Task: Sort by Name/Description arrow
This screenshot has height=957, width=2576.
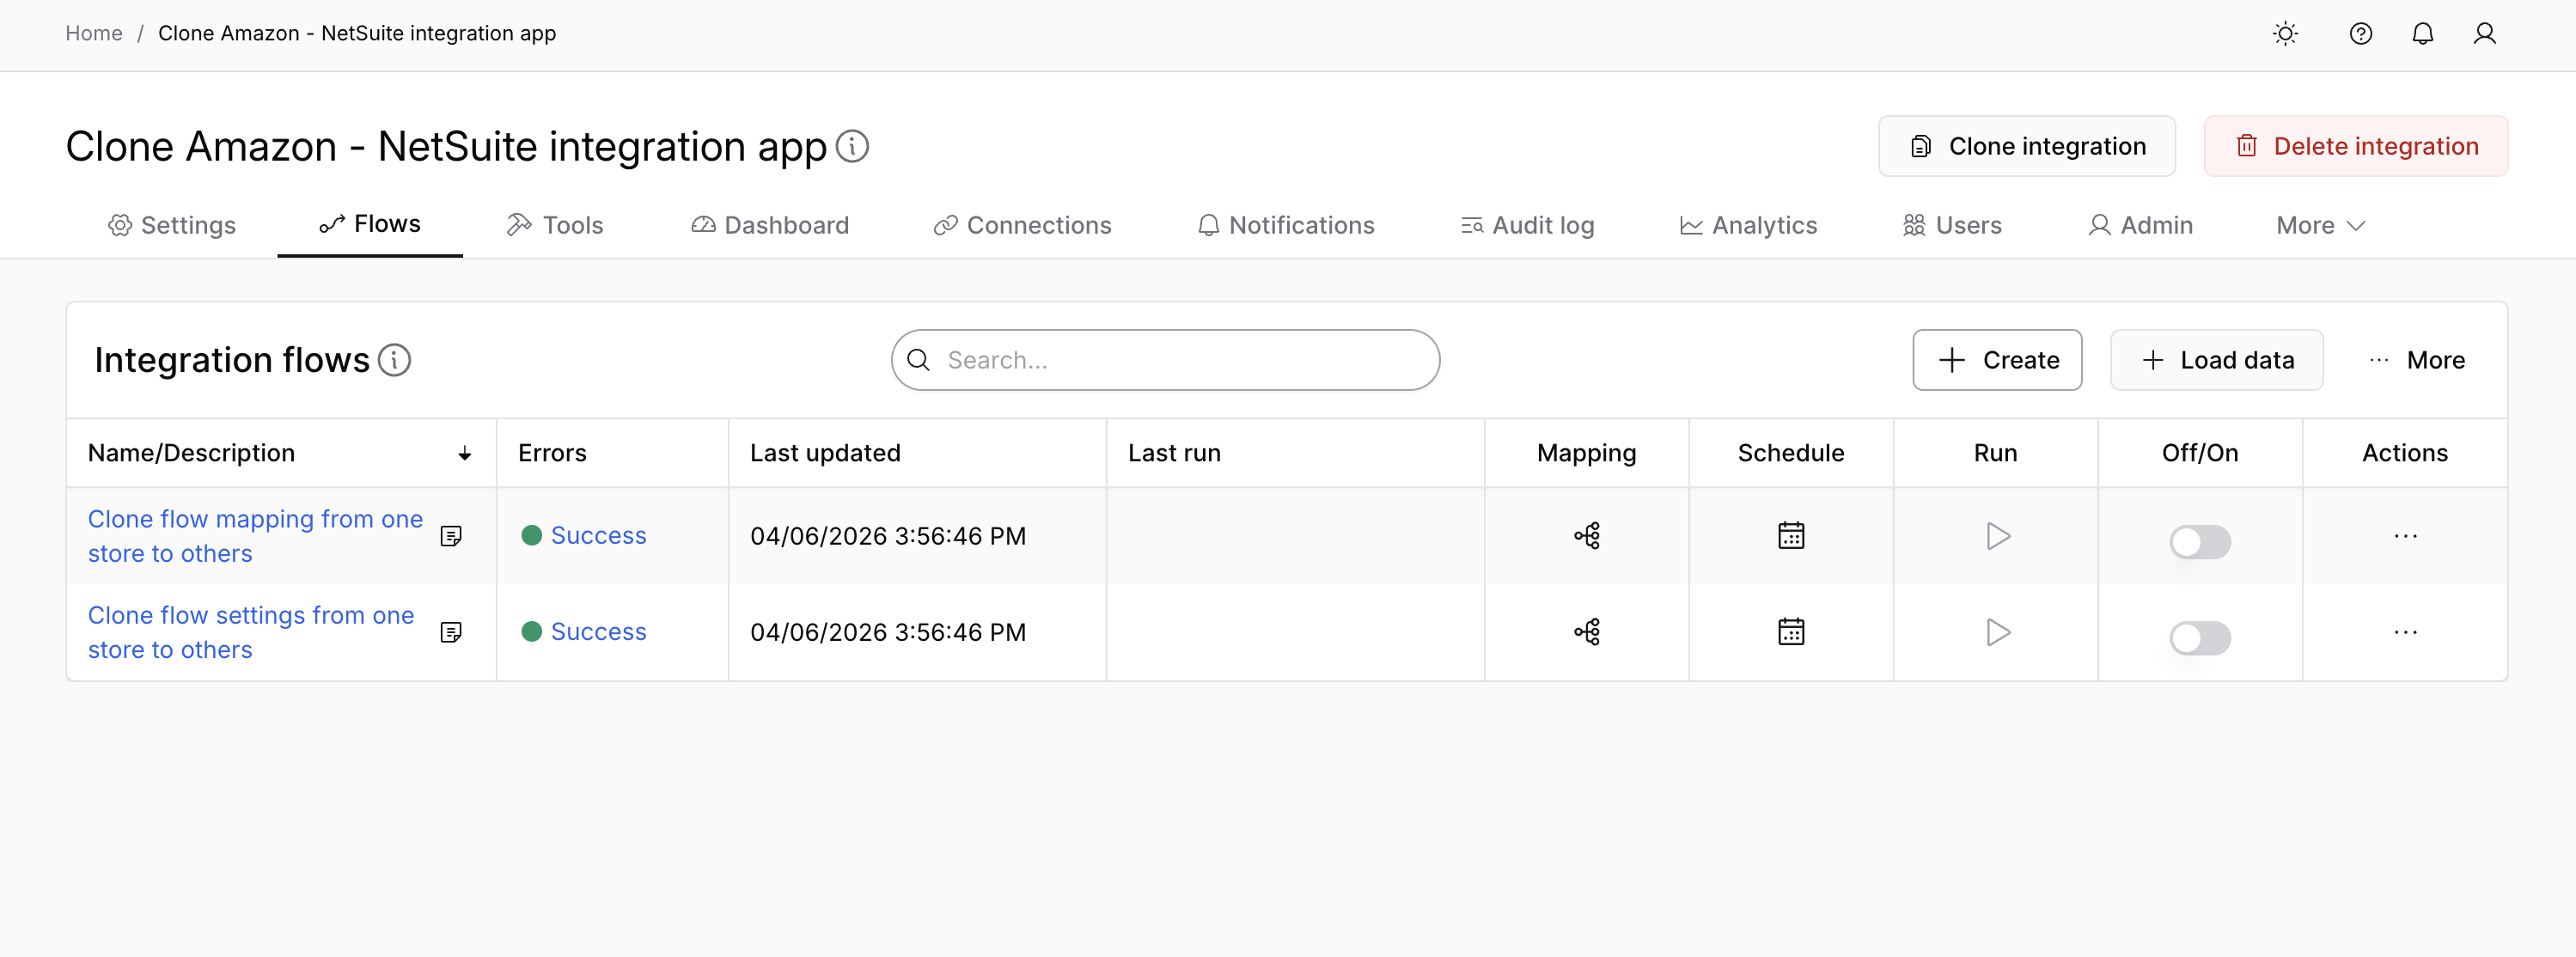Action: [x=465, y=454]
